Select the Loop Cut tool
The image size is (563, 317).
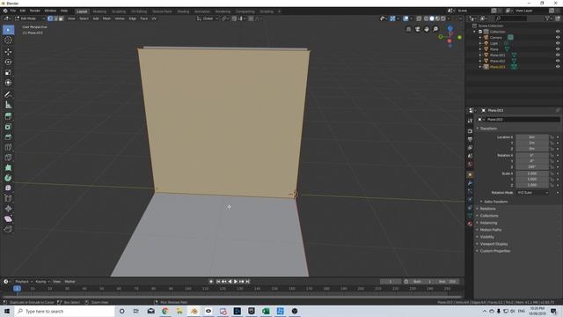point(8,147)
